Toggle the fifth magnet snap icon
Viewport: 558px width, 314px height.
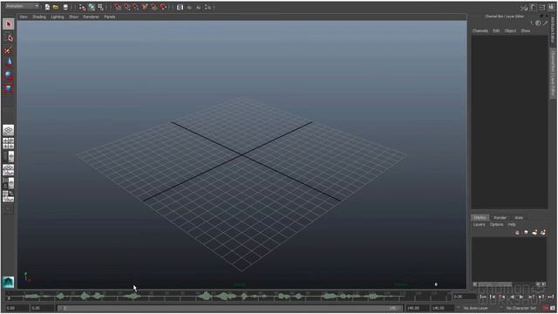pos(153,7)
